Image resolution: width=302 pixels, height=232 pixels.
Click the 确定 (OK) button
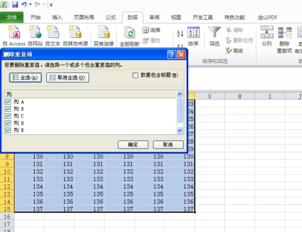pos(133,145)
